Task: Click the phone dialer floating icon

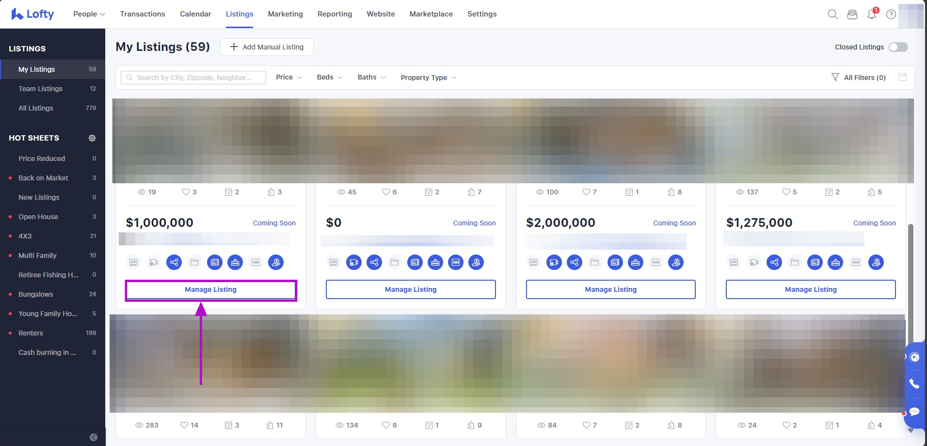Action: point(914,383)
